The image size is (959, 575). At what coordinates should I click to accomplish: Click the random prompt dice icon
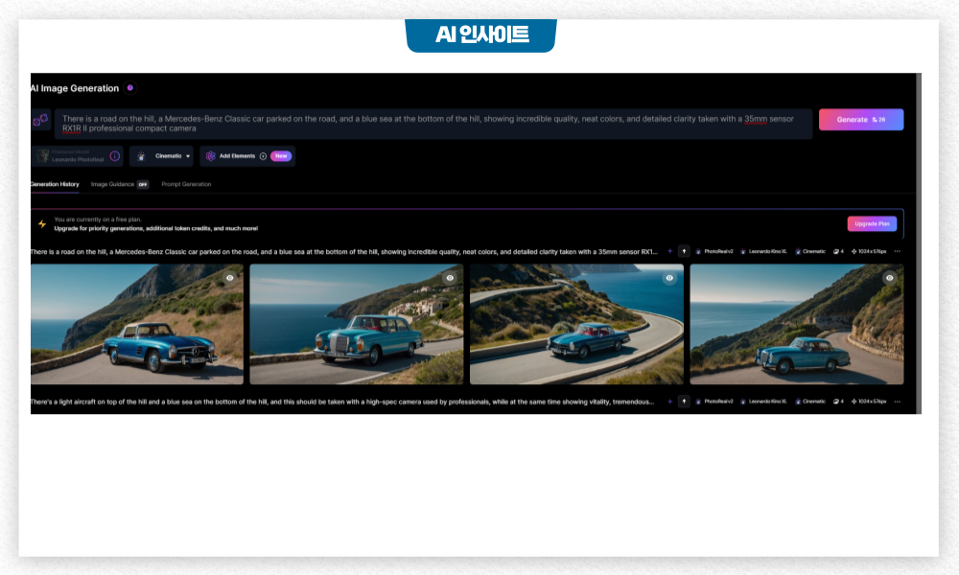[x=40, y=121]
